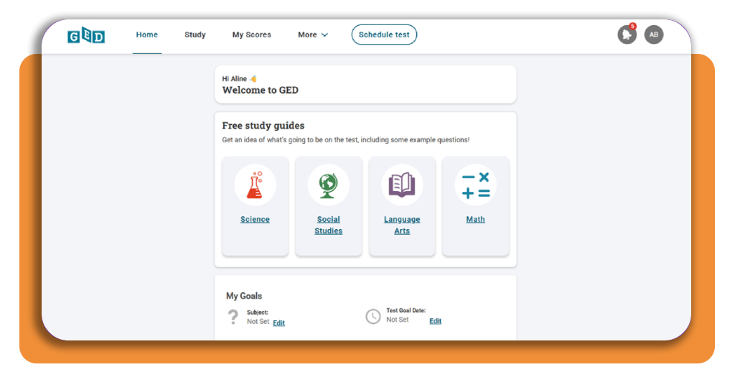Click the GED logo

(x=86, y=35)
